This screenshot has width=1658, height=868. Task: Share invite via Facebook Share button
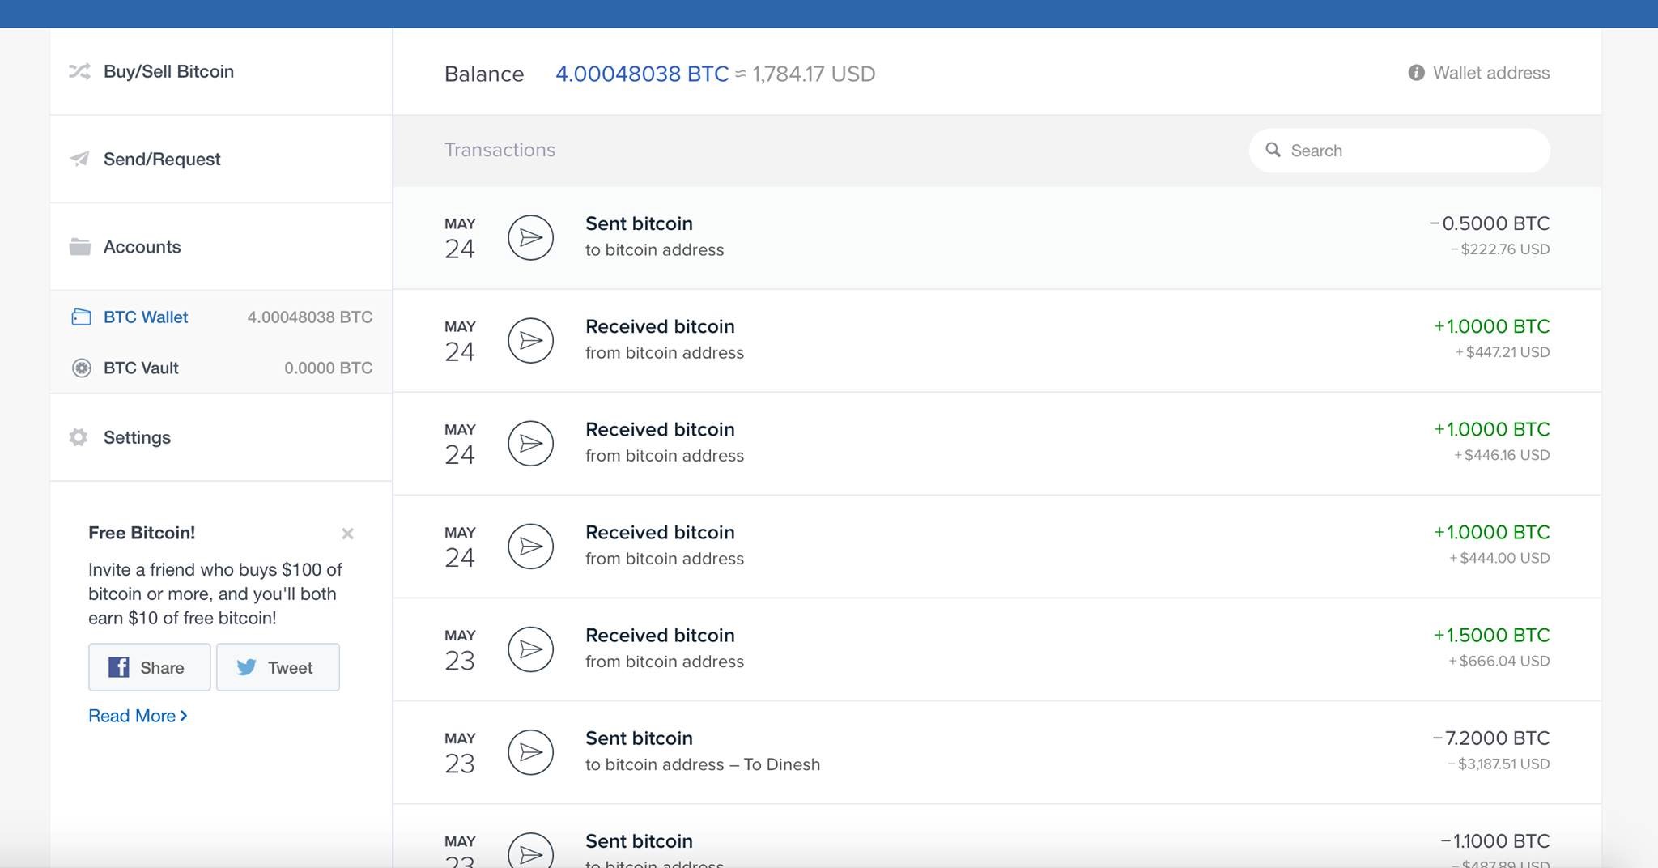tap(149, 667)
